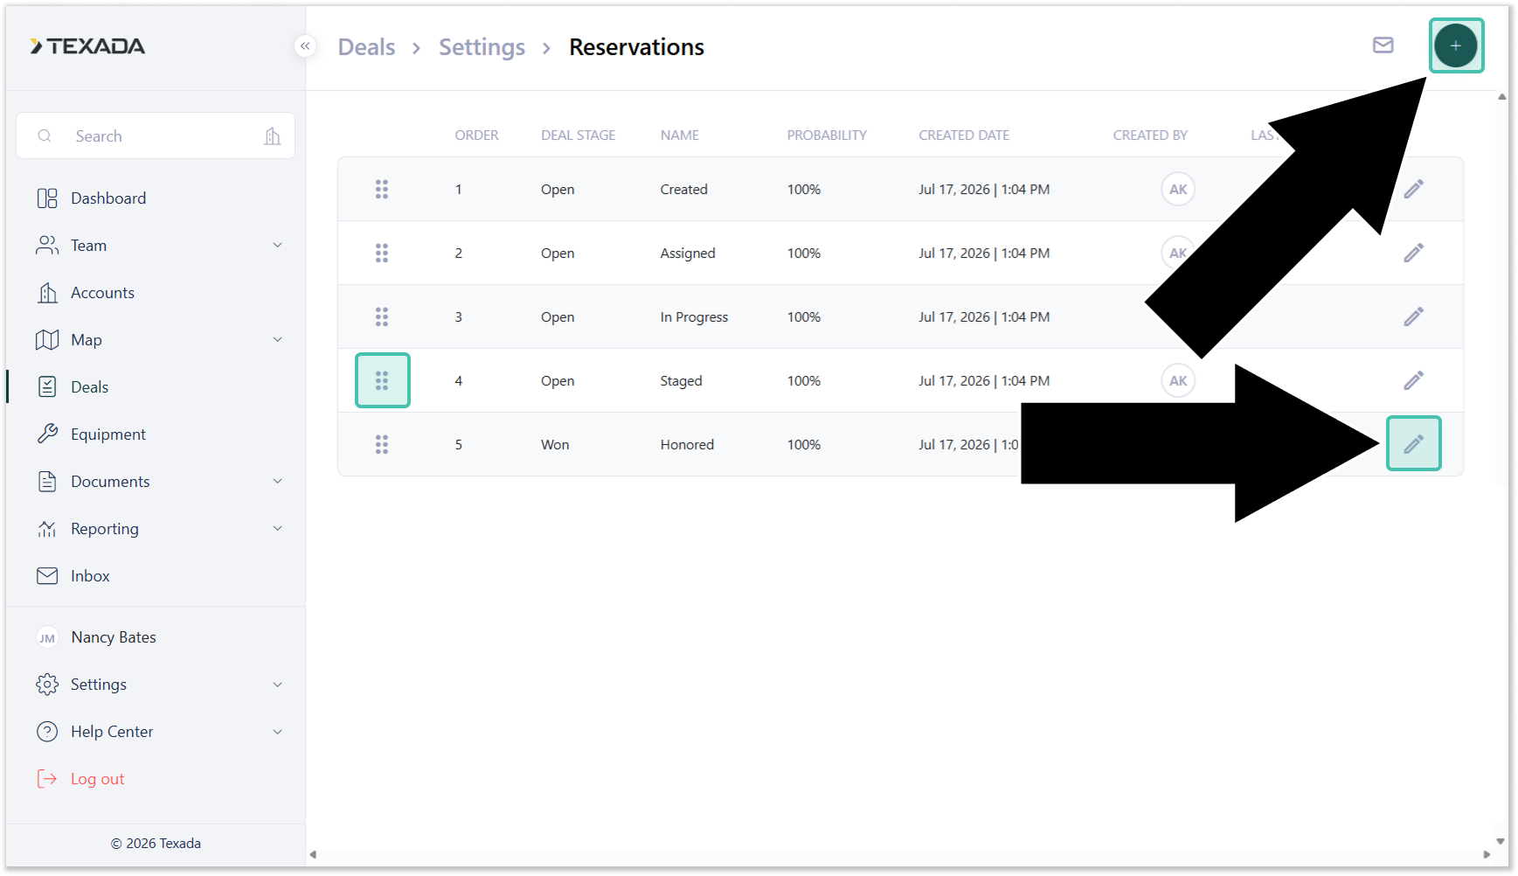
Task: Grab the drag handle of In Progress row
Action: click(x=382, y=316)
